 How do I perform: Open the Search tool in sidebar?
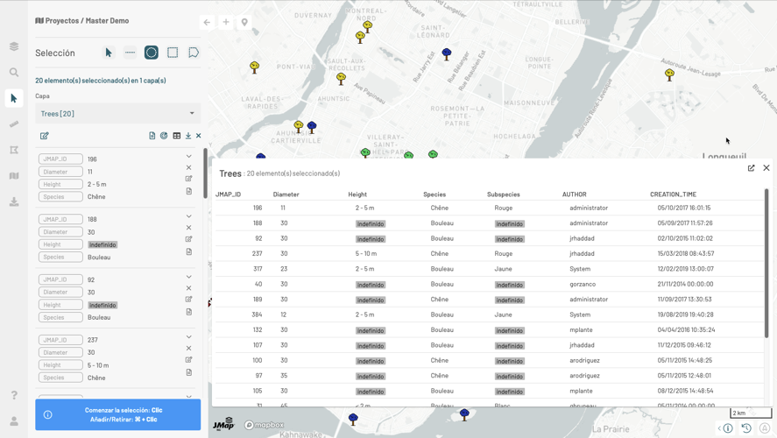point(14,73)
